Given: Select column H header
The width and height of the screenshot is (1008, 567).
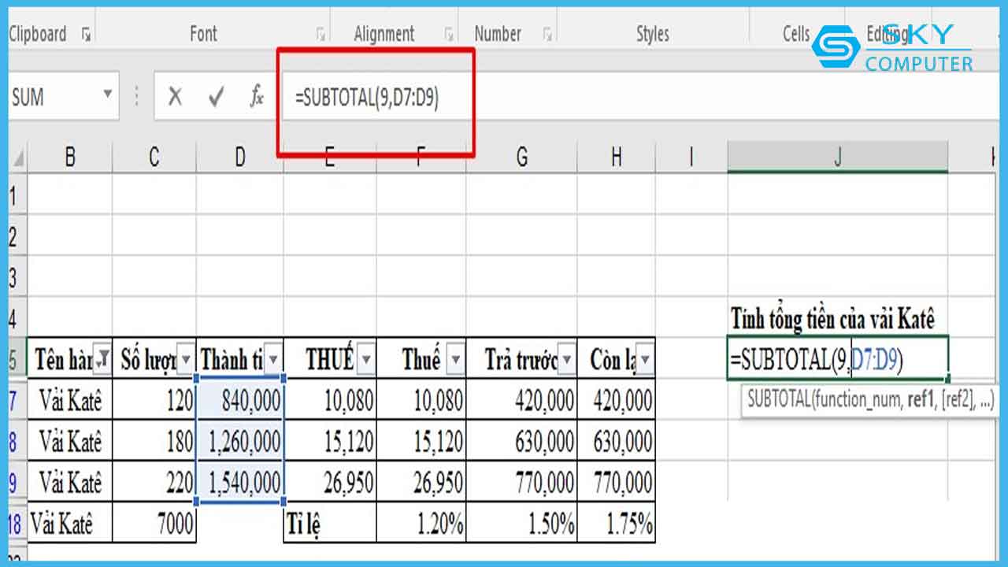Looking at the screenshot, I should coord(616,157).
